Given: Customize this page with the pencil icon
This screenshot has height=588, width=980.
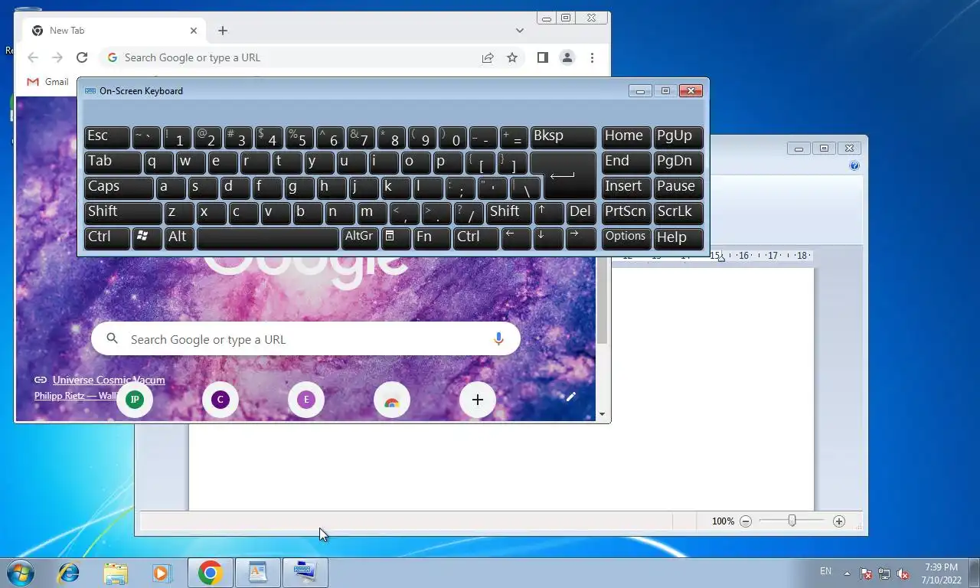Looking at the screenshot, I should pos(570,397).
